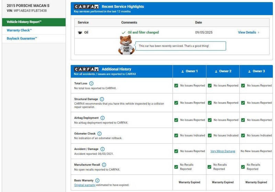
Task: Click Owner 1 Total Loss green checkmark
Action: [176, 85]
